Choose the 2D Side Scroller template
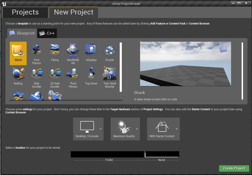 tap(55, 77)
